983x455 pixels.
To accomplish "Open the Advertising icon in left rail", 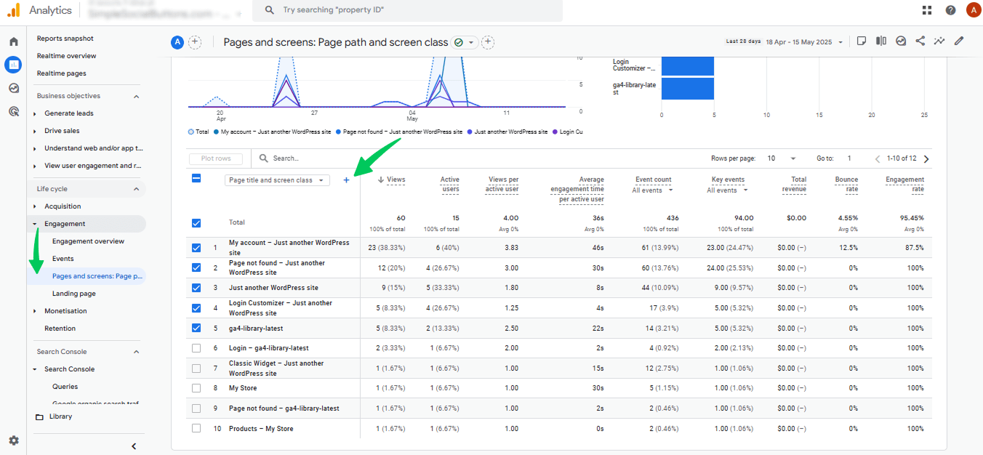I will (13, 111).
